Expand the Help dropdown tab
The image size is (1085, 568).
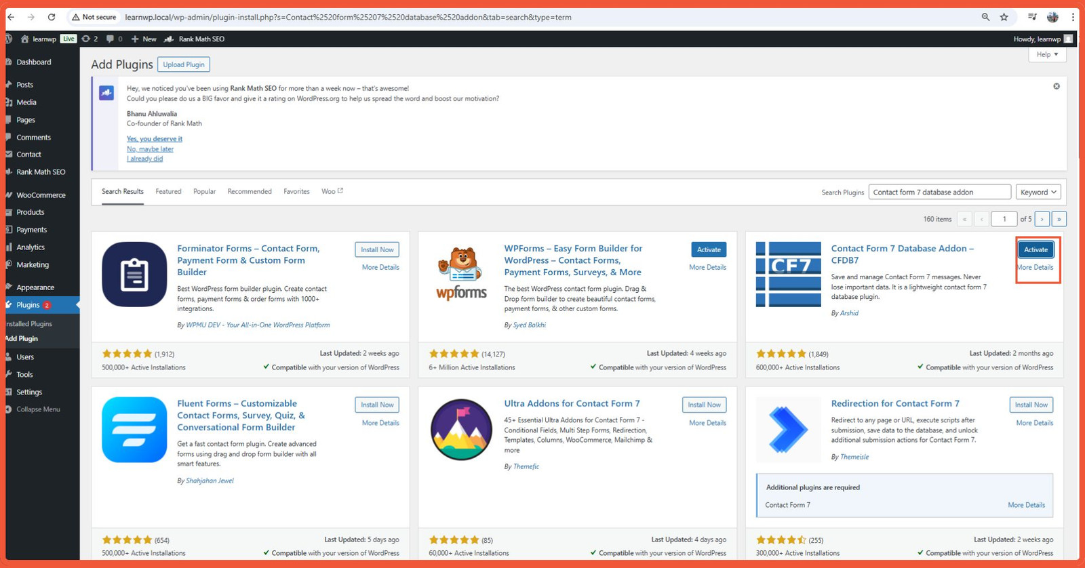tap(1048, 54)
